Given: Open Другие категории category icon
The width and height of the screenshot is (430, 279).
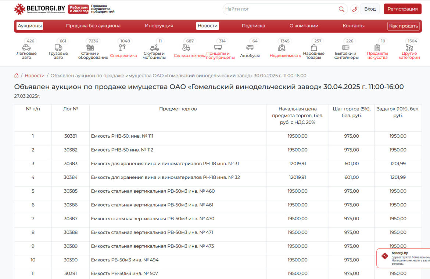Looking at the screenshot, I should 409,48.
